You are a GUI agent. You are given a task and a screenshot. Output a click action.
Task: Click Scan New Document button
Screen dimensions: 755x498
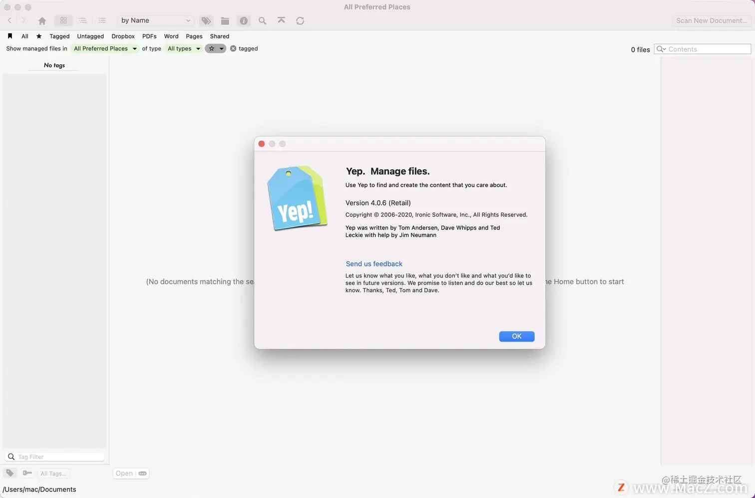click(712, 20)
